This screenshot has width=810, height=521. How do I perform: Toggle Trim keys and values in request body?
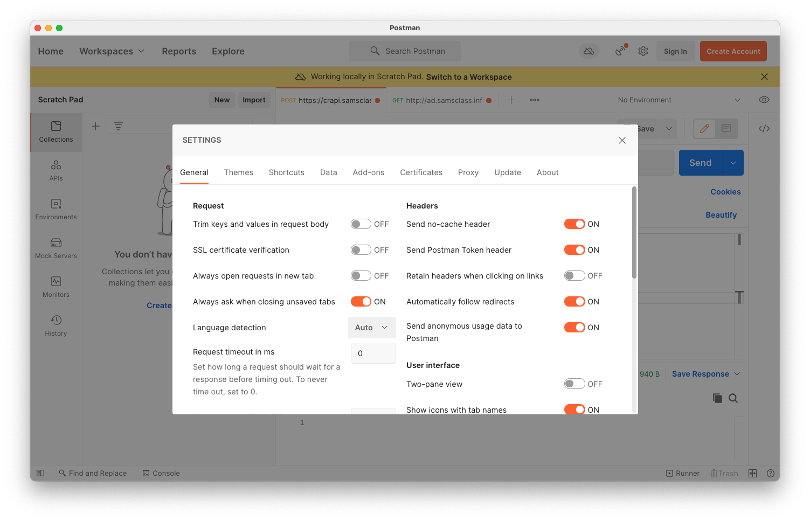[361, 224]
